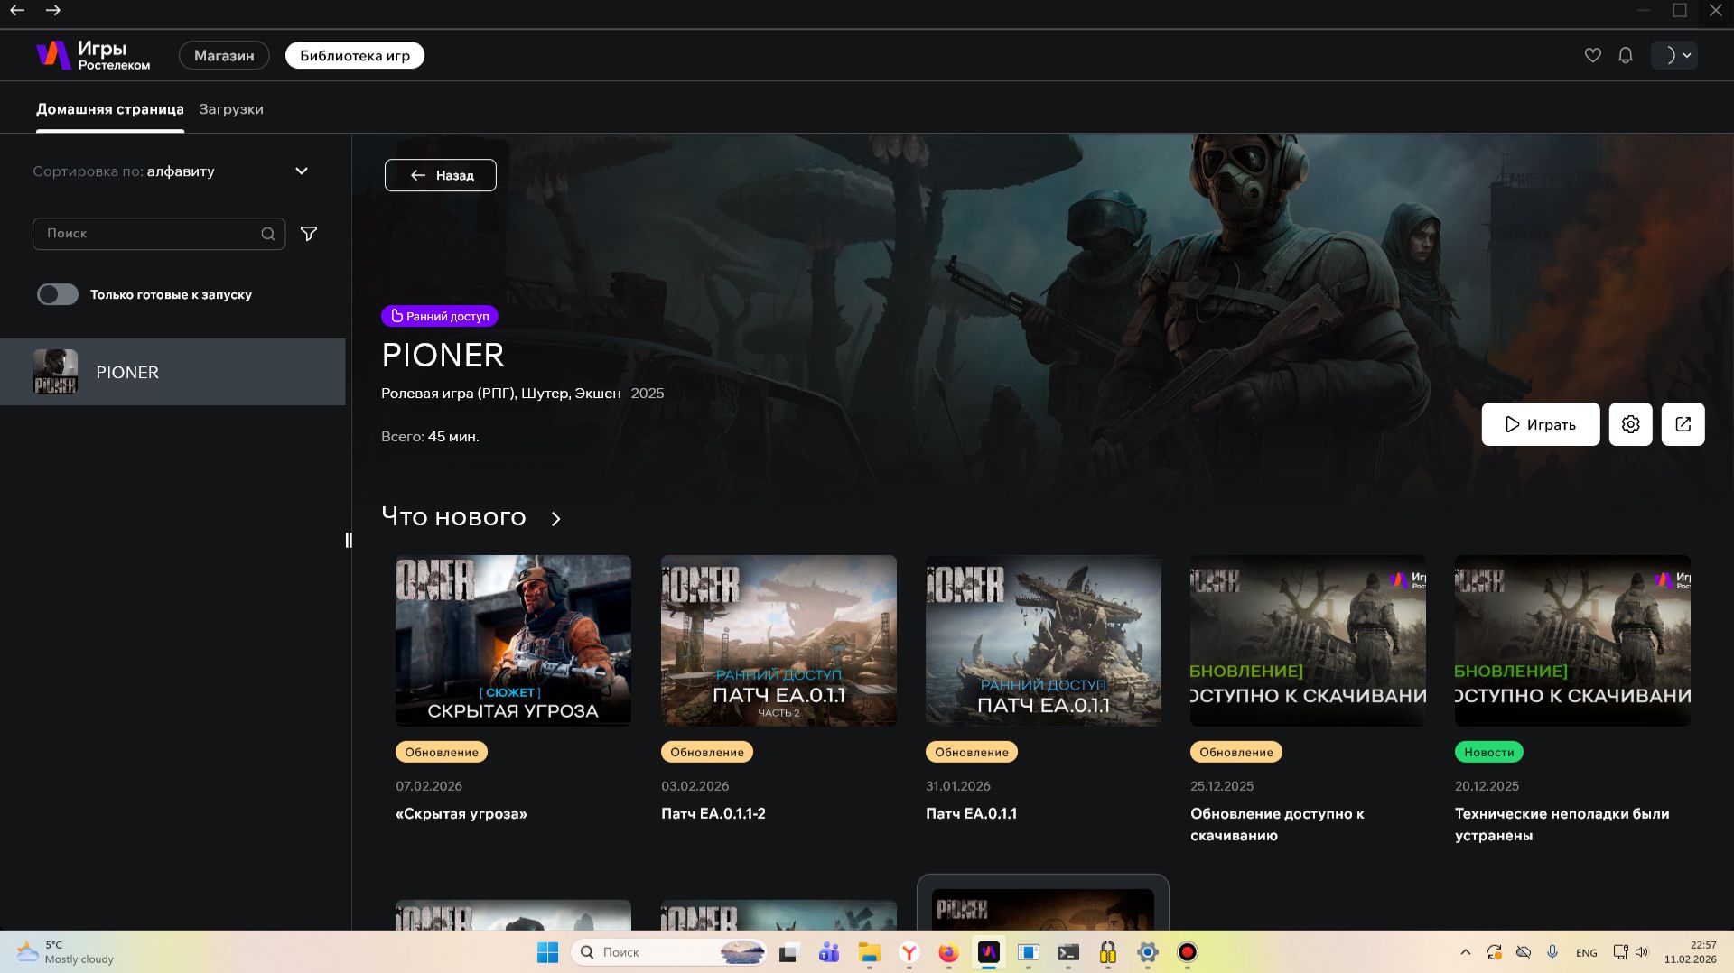The image size is (1734, 973).
Task: Open the library filter funnel
Action: point(309,234)
